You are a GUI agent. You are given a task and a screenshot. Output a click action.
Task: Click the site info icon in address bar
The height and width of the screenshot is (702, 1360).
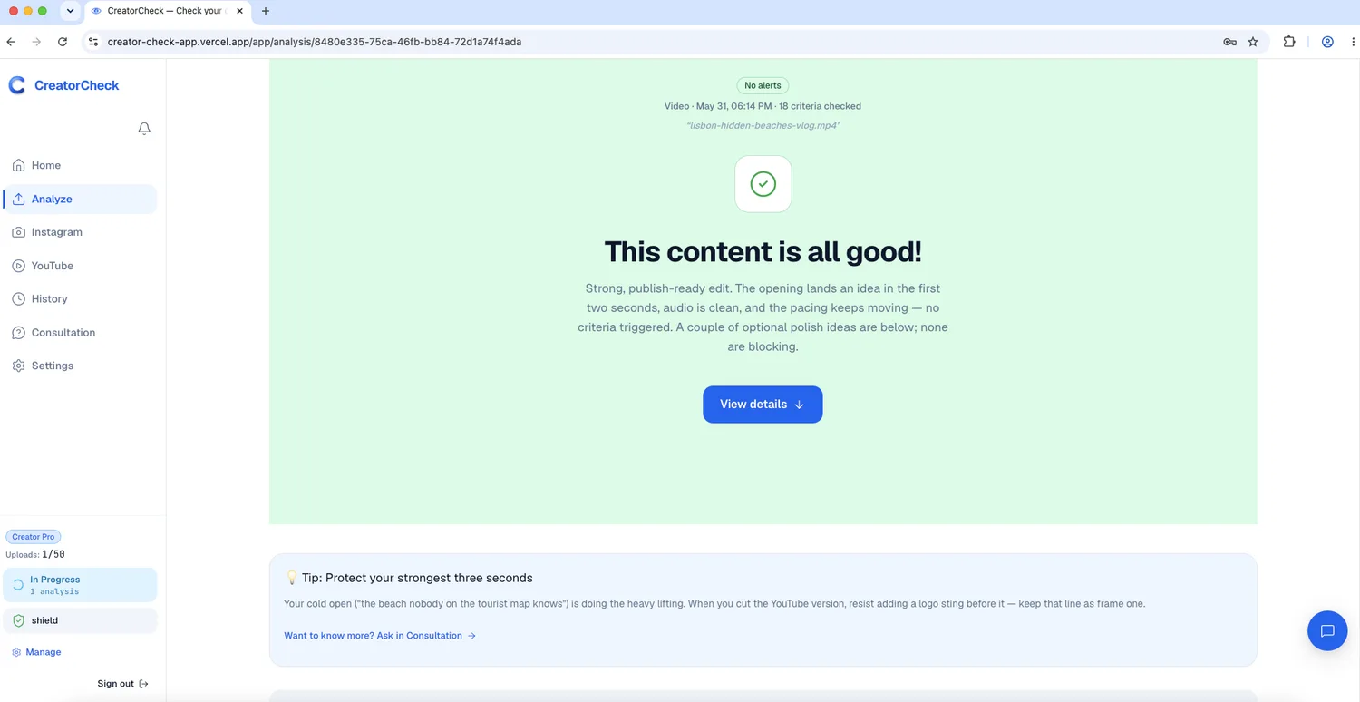click(92, 42)
